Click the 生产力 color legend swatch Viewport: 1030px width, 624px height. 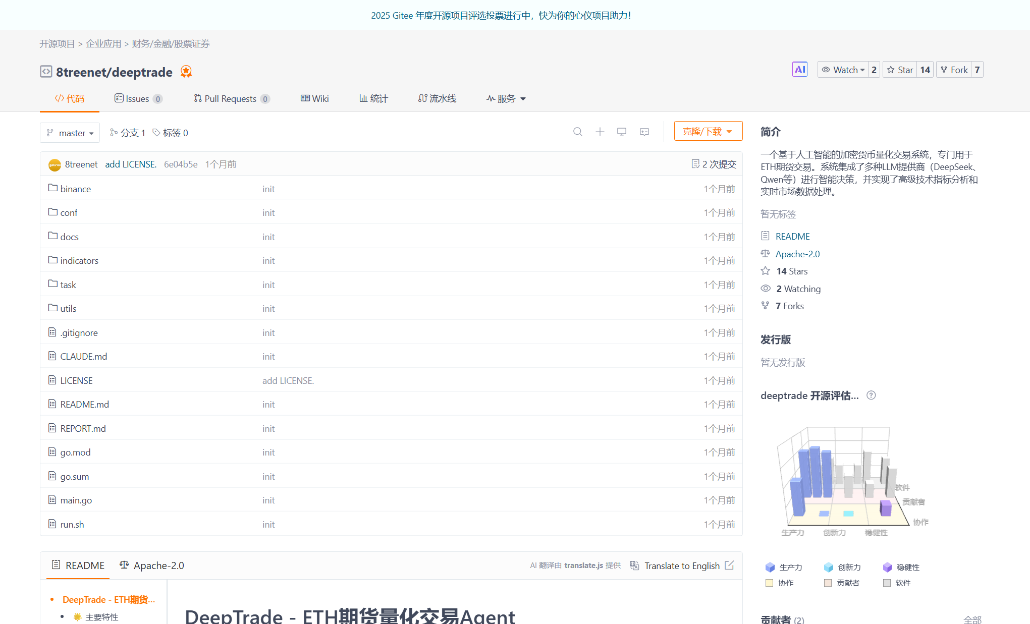pos(770,567)
